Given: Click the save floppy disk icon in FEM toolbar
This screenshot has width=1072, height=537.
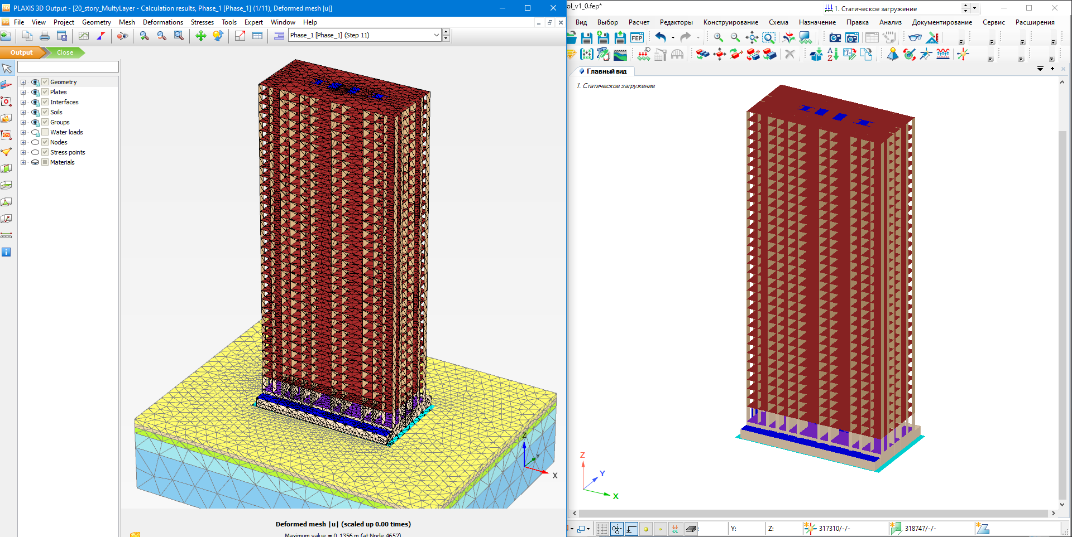Looking at the screenshot, I should point(586,38).
